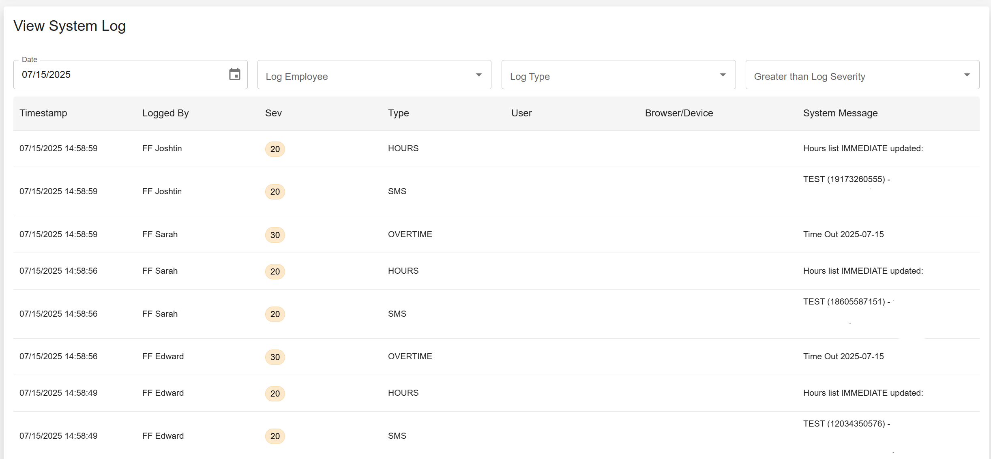The width and height of the screenshot is (991, 459).
Task: Click the Type column header
Action: coord(398,113)
